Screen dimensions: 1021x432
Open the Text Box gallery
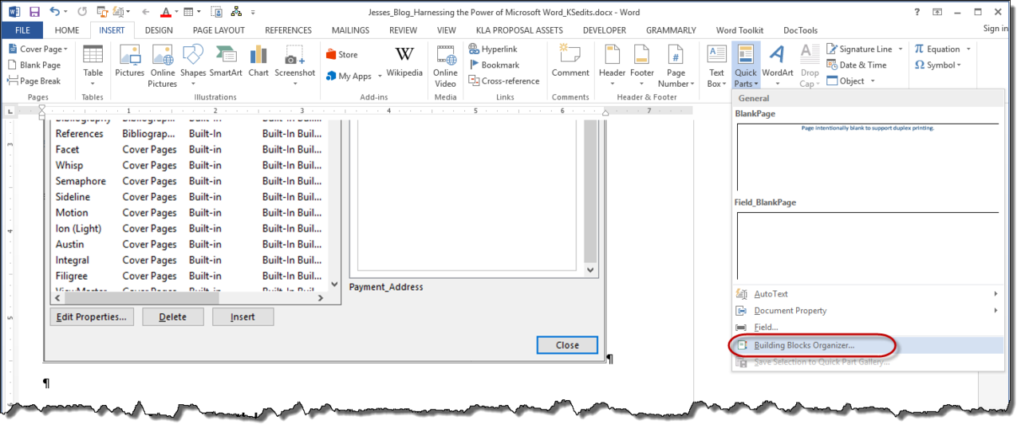(x=716, y=65)
